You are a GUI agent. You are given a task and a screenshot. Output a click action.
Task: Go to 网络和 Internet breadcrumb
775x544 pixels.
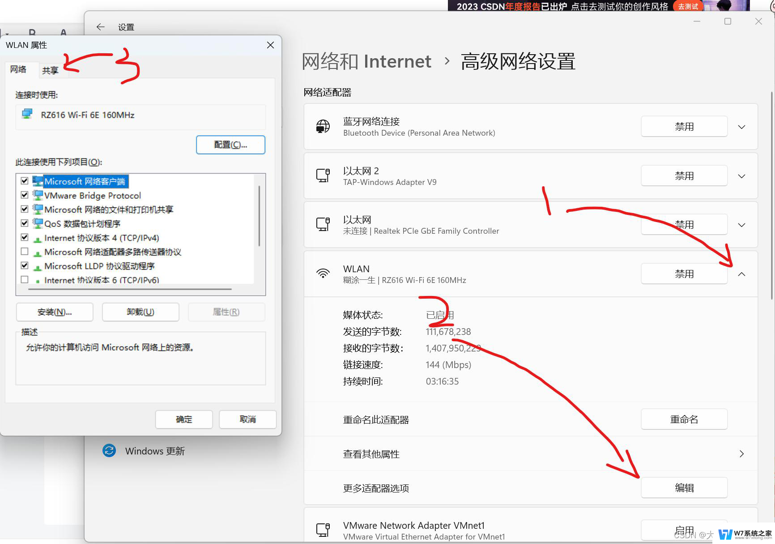pos(367,61)
